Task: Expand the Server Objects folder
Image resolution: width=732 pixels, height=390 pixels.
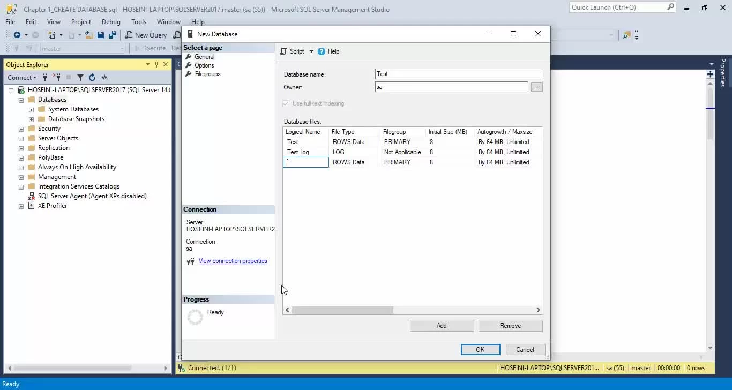Action: coord(21,138)
